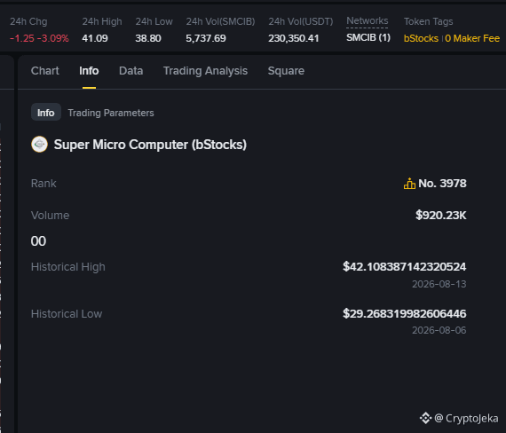Click the bStocks token tag
The image size is (506, 433).
tap(421, 38)
